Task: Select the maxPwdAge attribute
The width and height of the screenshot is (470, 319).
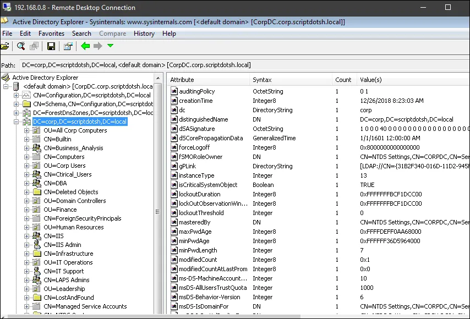Action: coord(195,232)
